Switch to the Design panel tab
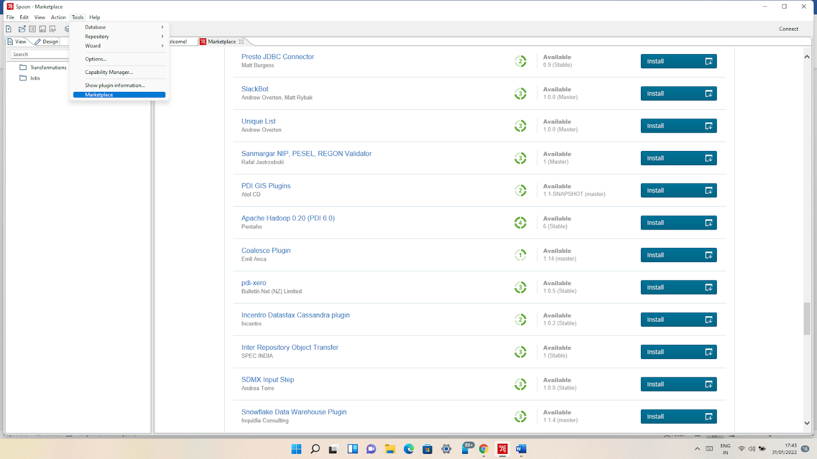Image resolution: width=817 pixels, height=459 pixels. 47,42
